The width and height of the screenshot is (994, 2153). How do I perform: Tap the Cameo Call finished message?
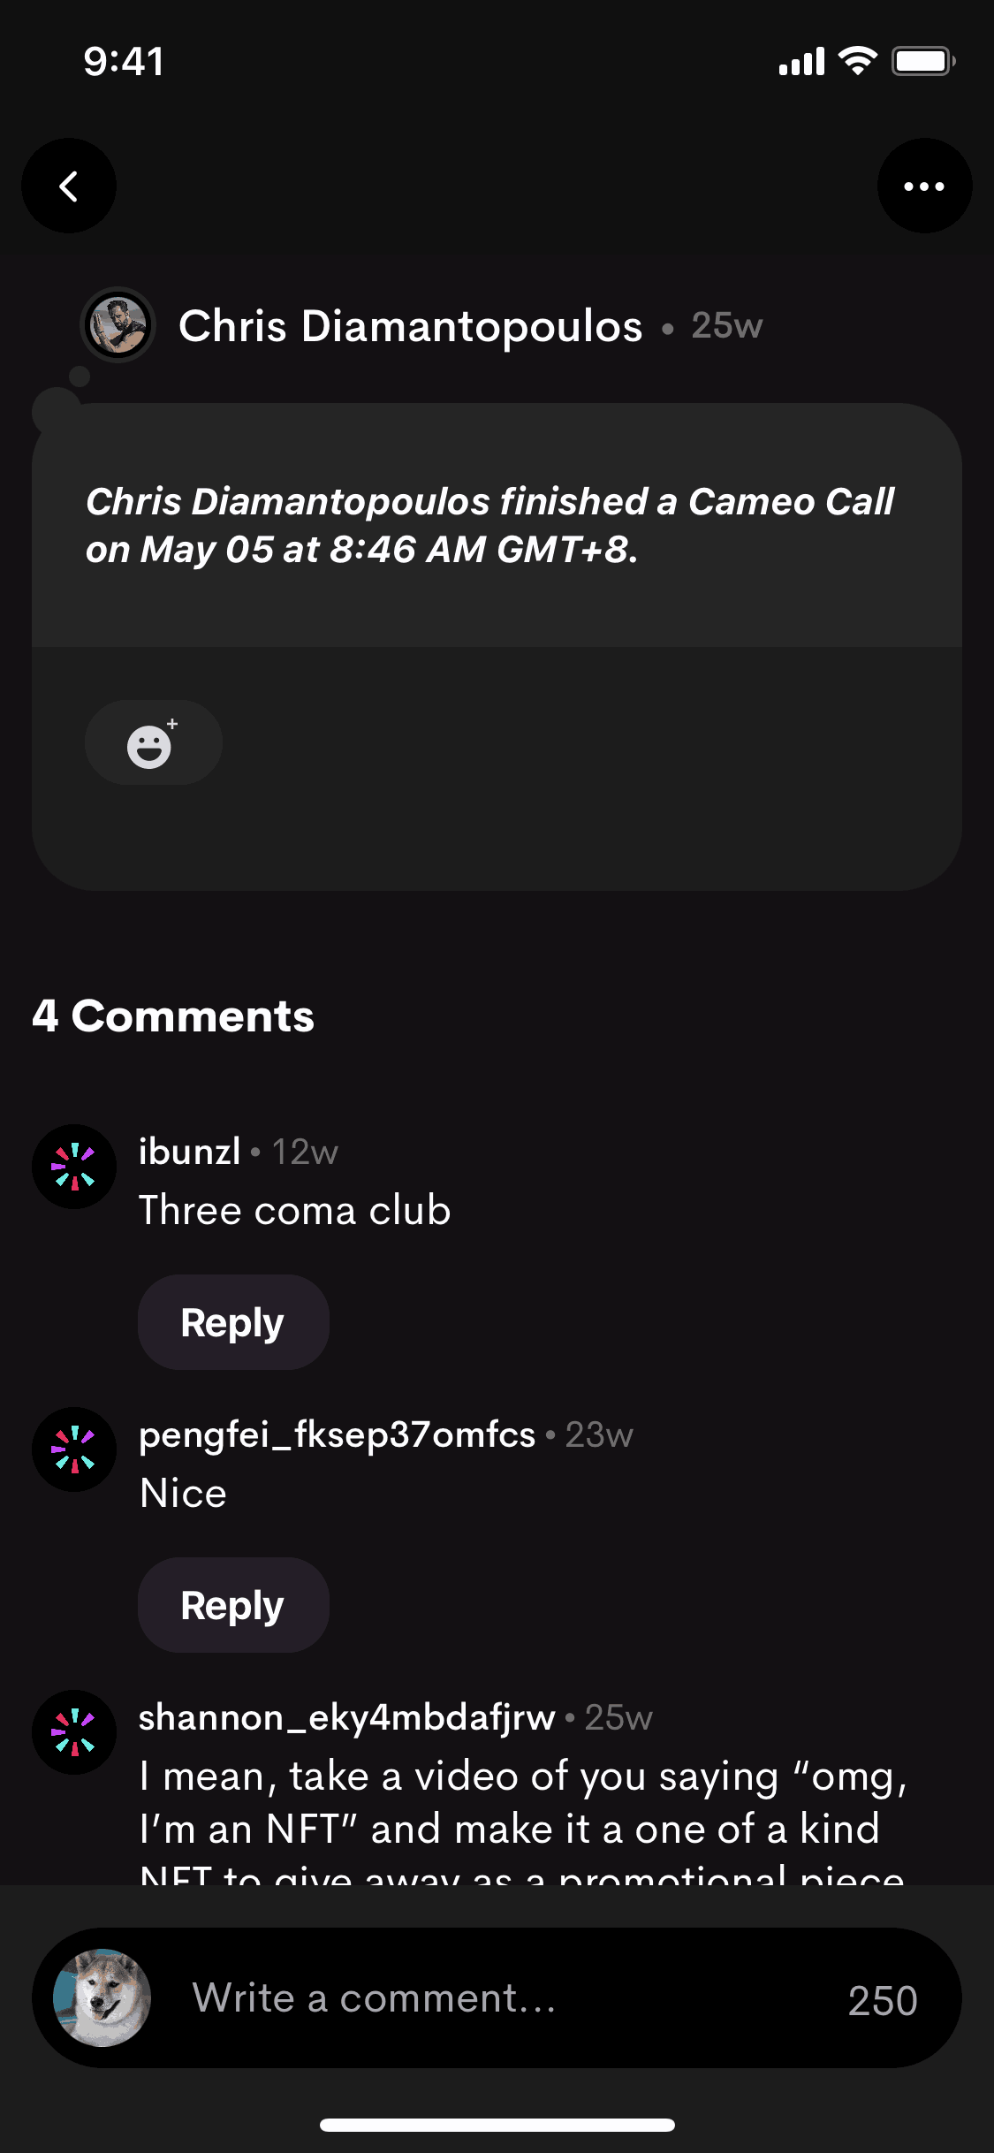(490, 525)
